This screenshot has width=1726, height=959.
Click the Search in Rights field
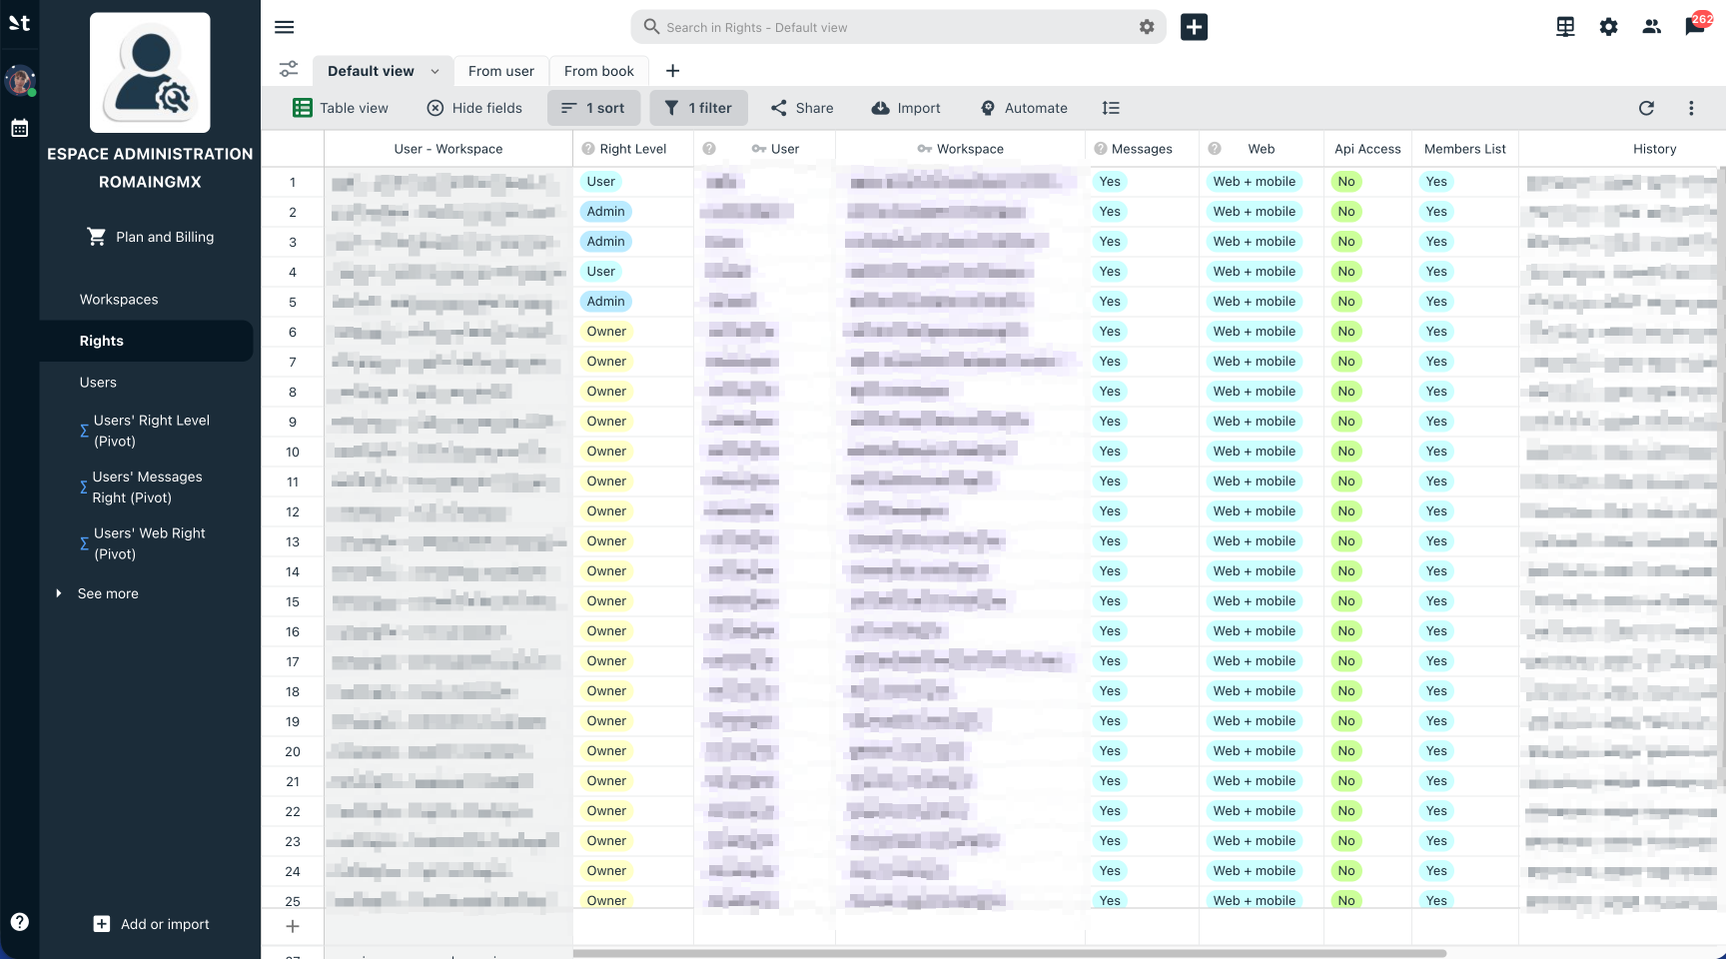point(884,27)
